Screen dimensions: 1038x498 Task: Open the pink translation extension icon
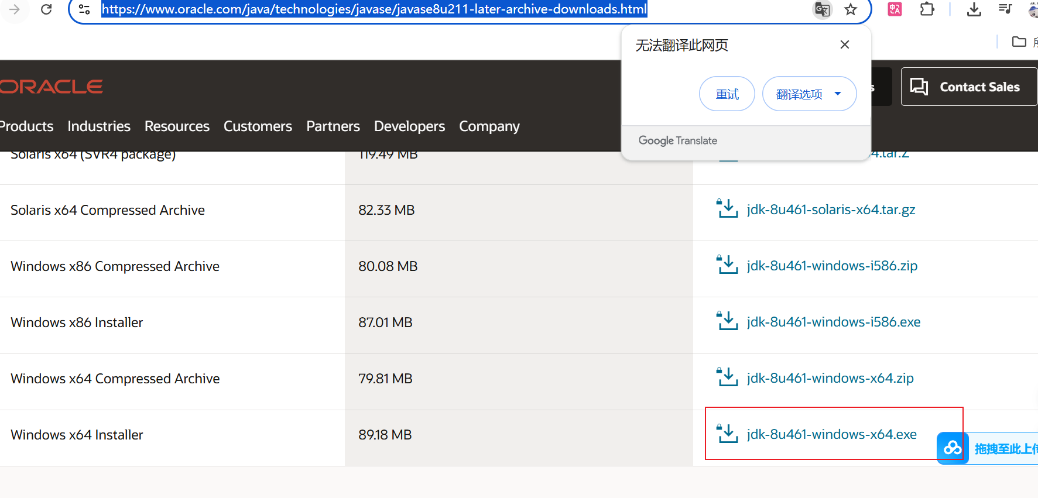(895, 9)
